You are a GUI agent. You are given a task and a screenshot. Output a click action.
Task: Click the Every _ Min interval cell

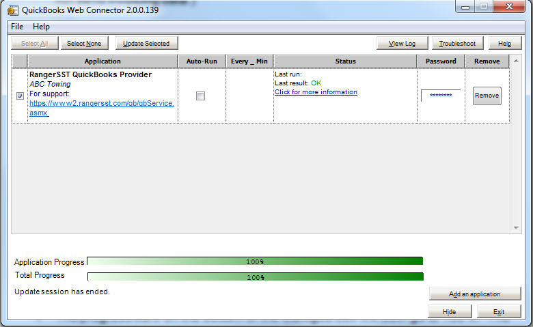pos(249,96)
